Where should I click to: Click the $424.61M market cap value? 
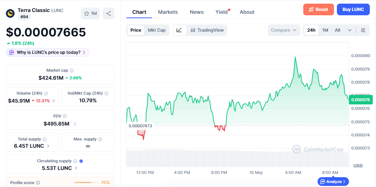(x=51, y=78)
